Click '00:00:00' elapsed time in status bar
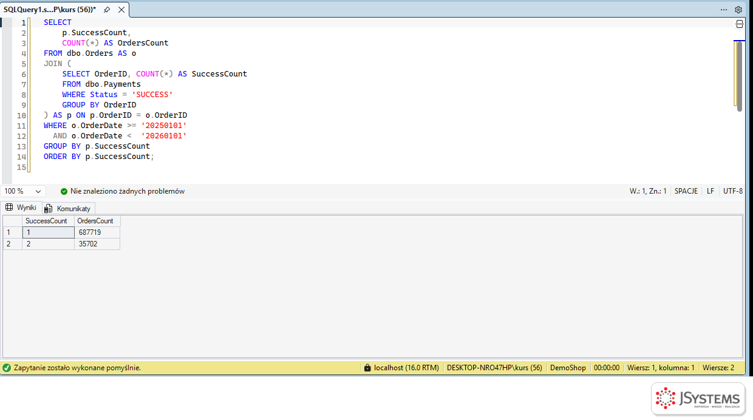The width and height of the screenshot is (753, 420). click(607, 368)
